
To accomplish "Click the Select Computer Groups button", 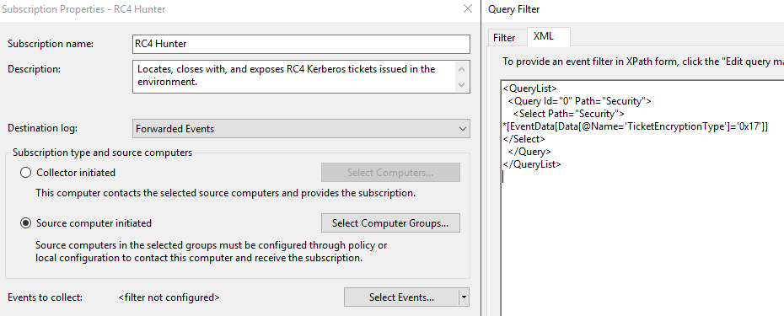I will [x=390, y=223].
